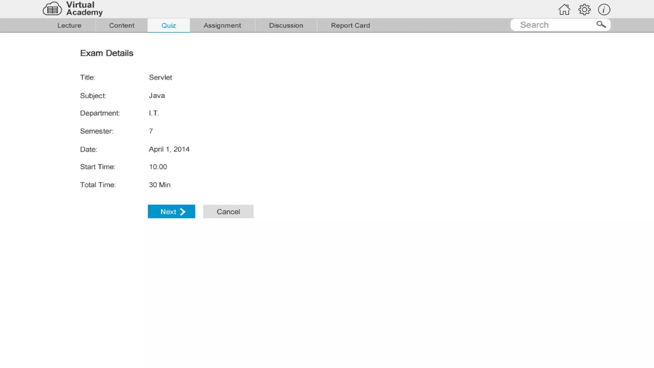
Task: Click the search magnifier icon
Action: click(x=601, y=25)
